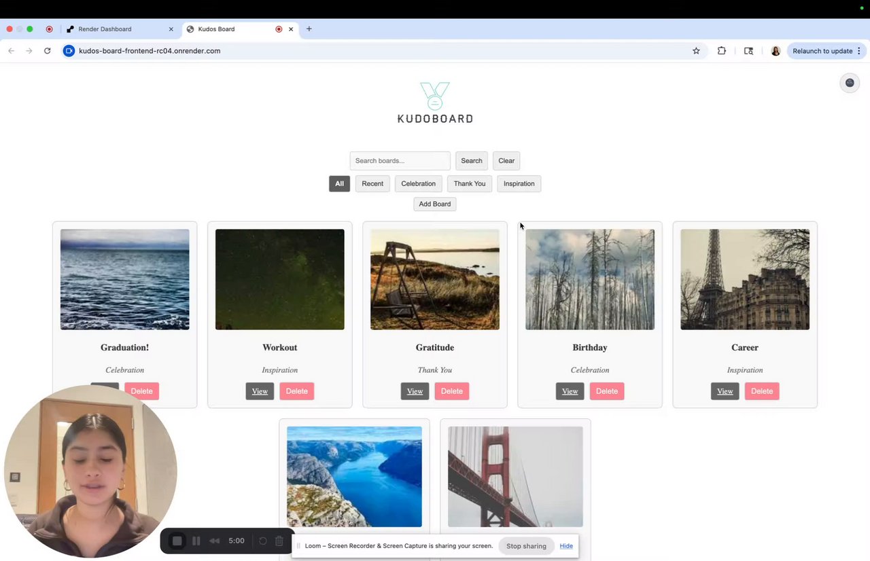The height and width of the screenshot is (561, 870).
Task: Click the Loom rewind button
Action: [215, 541]
